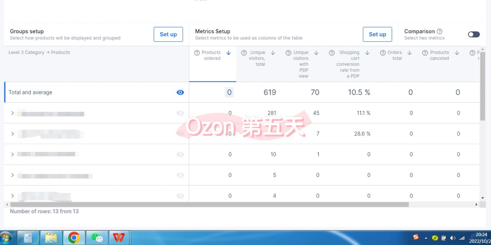Show hidden system tray icons
The image size is (491, 245).
click(x=426, y=238)
